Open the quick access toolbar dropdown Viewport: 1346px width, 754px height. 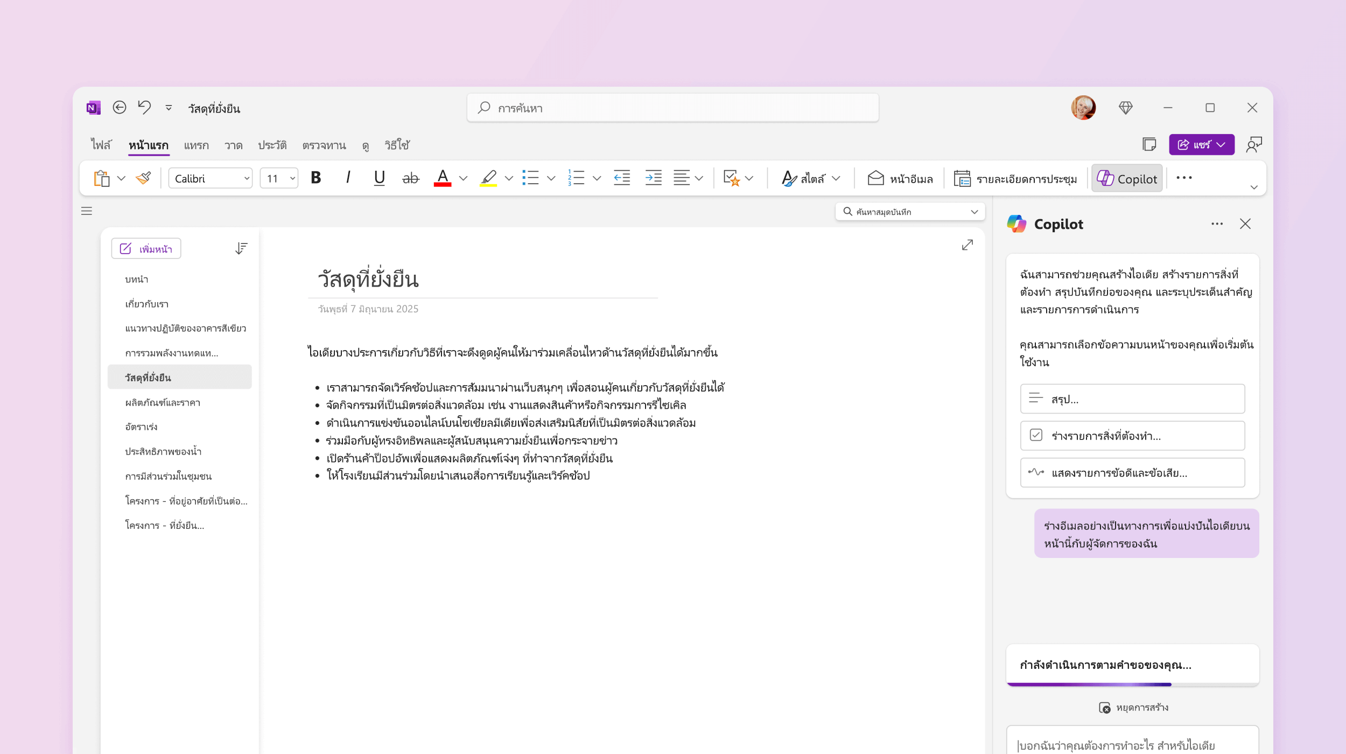169,108
